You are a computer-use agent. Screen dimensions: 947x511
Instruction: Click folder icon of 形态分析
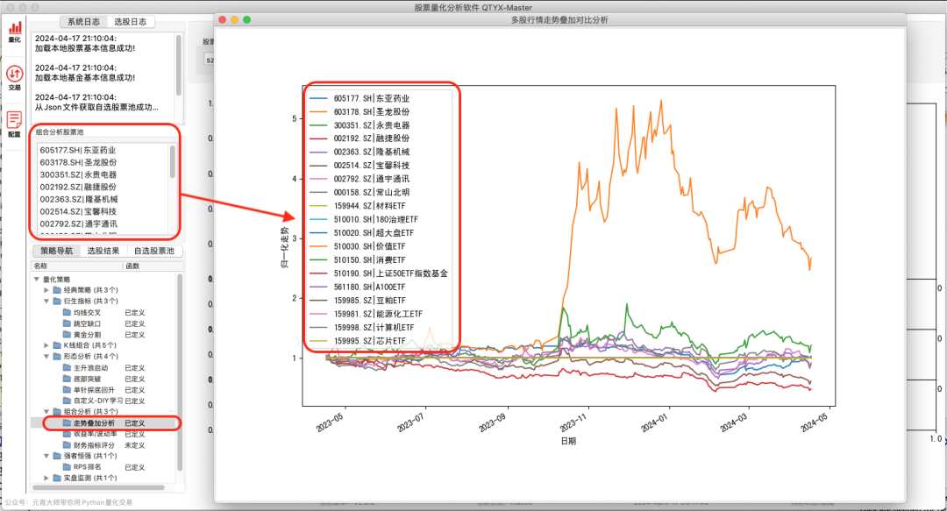pyautogui.click(x=57, y=357)
